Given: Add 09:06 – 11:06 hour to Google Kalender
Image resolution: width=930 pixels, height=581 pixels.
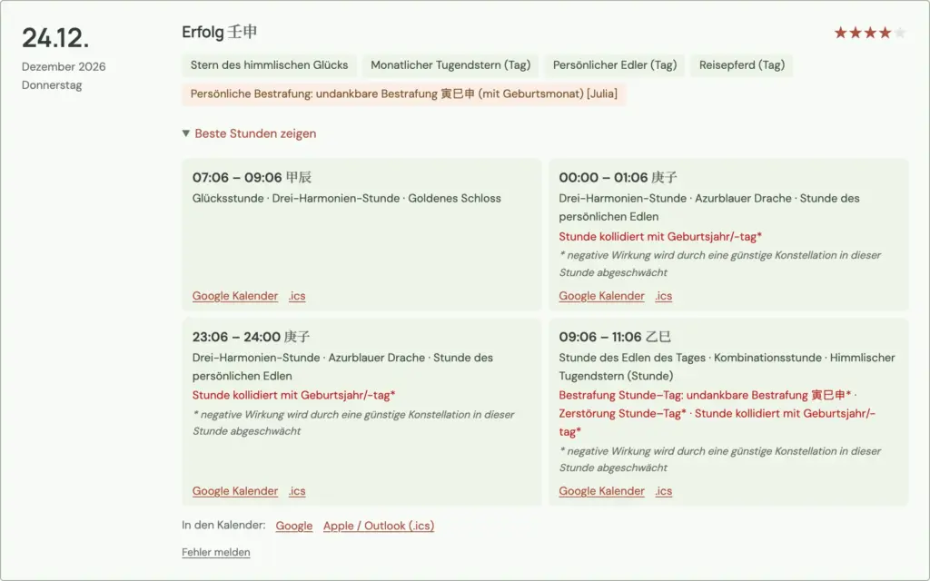Looking at the screenshot, I should click(x=601, y=491).
